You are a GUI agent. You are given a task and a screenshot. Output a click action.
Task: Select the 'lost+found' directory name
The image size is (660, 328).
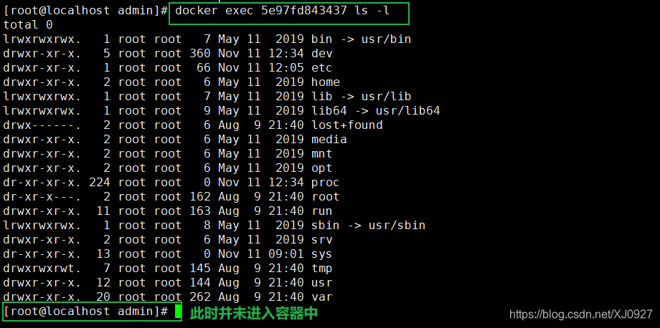point(346,125)
